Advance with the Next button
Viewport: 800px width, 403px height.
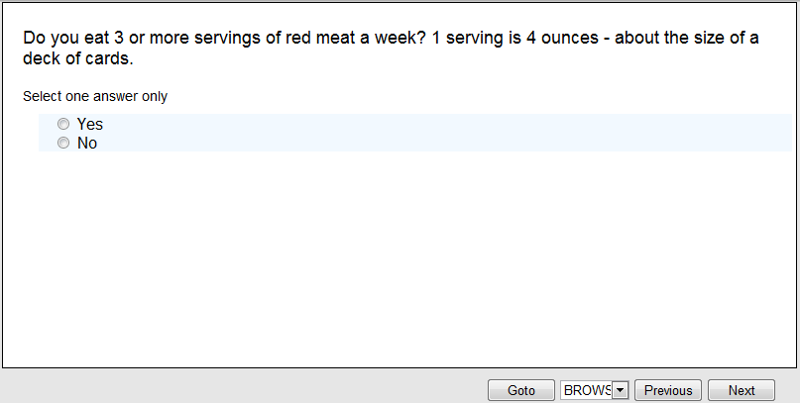click(x=742, y=391)
